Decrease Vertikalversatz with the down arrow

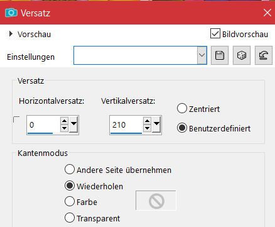pyautogui.click(x=147, y=128)
